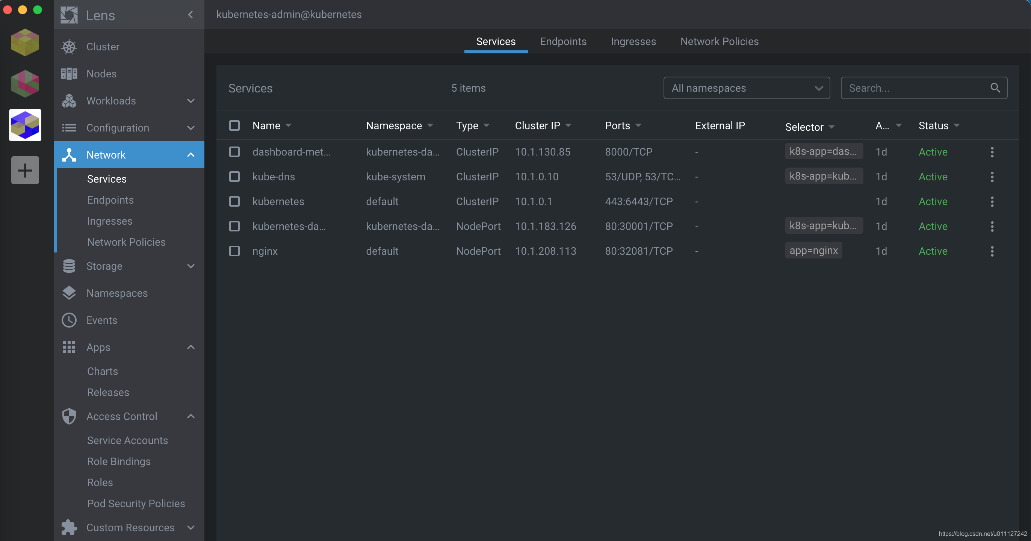Click the Network topology icon
This screenshot has width=1031, height=541.
coord(69,155)
